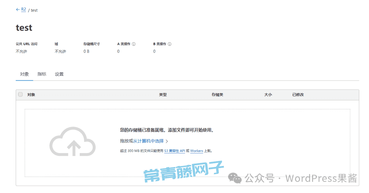
Task: Click the 存储桶尺寸 label
Action: 92,44
